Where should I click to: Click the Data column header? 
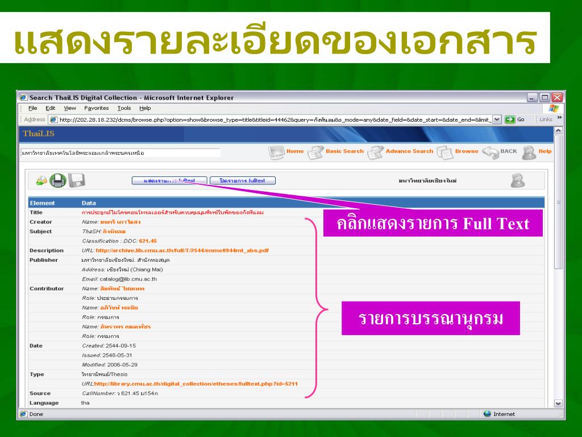(x=89, y=203)
